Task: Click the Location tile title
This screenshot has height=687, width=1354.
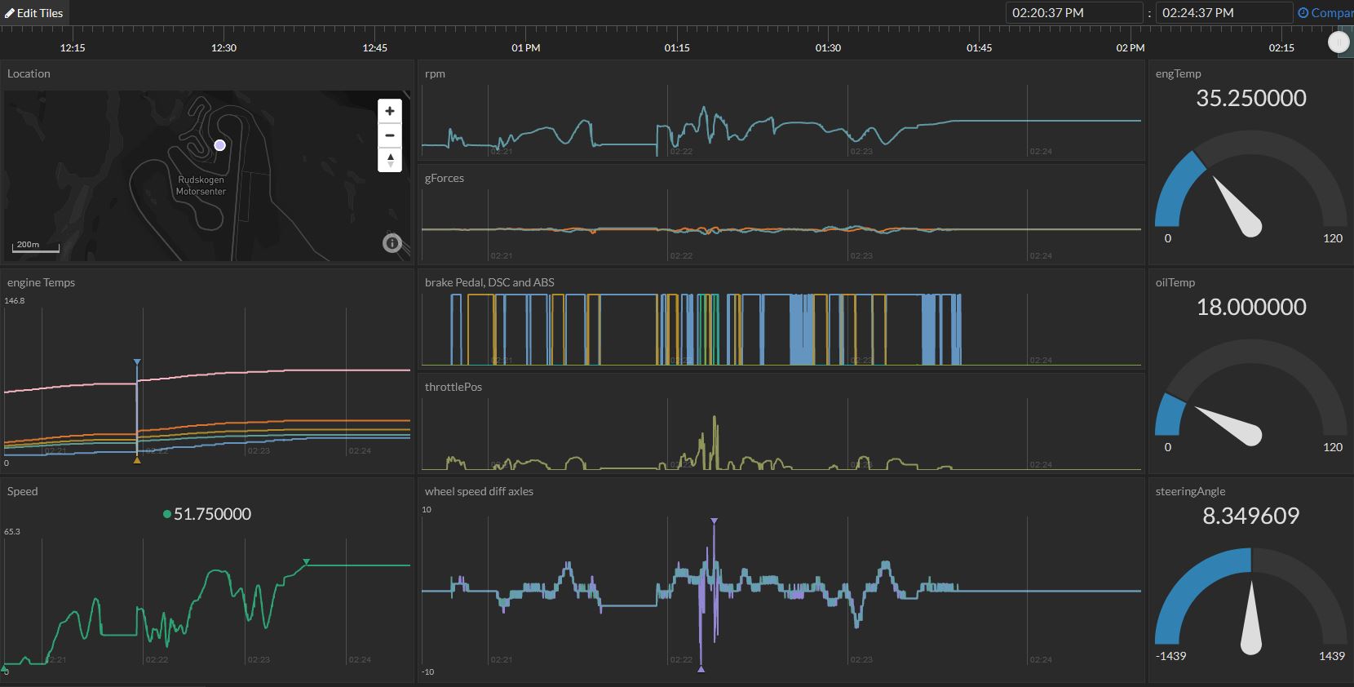Action: pos(29,73)
